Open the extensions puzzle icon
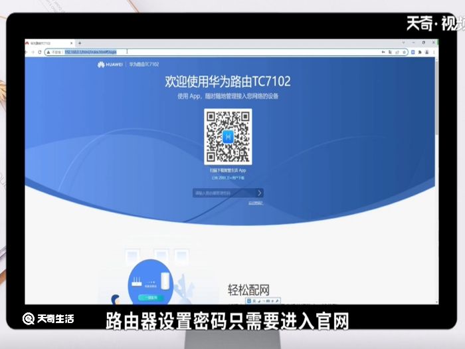This screenshot has width=465, height=349. (x=420, y=53)
